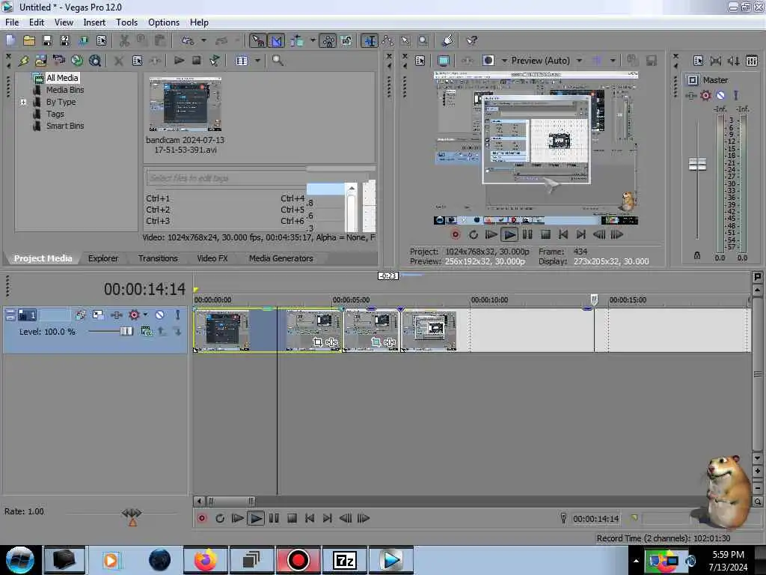
Task: Open the Auto Ripple mode dropdown arrow
Action: [x=313, y=40]
